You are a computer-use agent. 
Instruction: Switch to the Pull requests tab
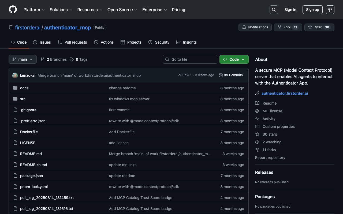(x=72, y=42)
